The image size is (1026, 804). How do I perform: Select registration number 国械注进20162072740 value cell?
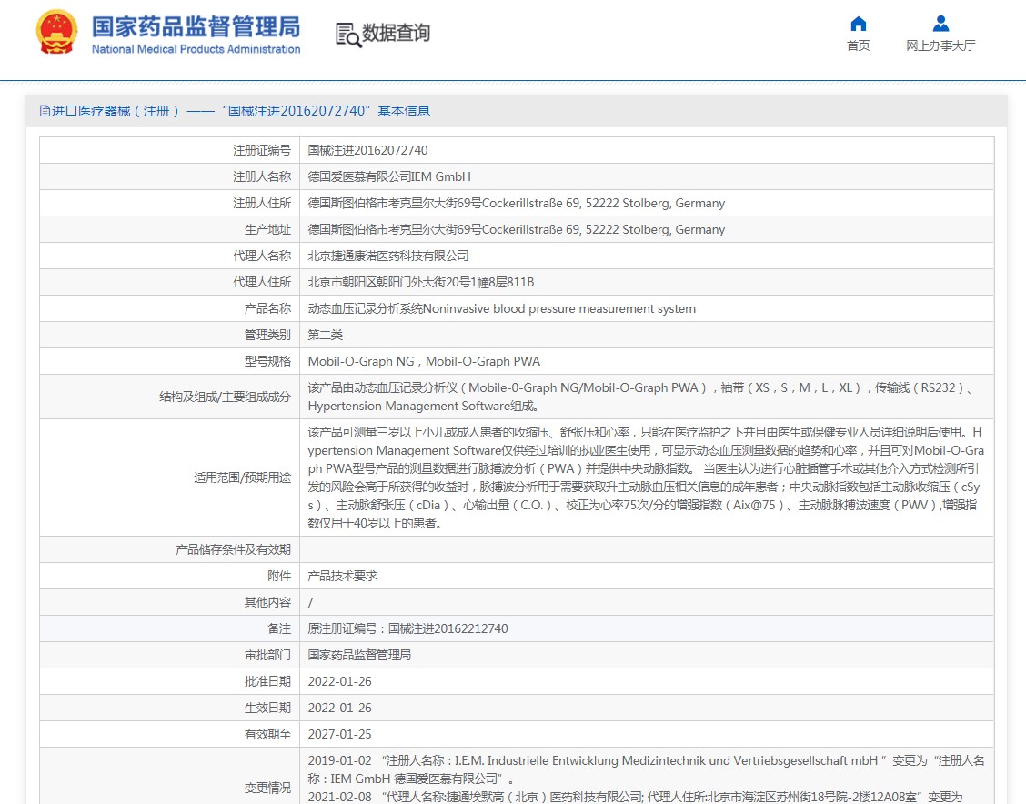[x=367, y=150]
